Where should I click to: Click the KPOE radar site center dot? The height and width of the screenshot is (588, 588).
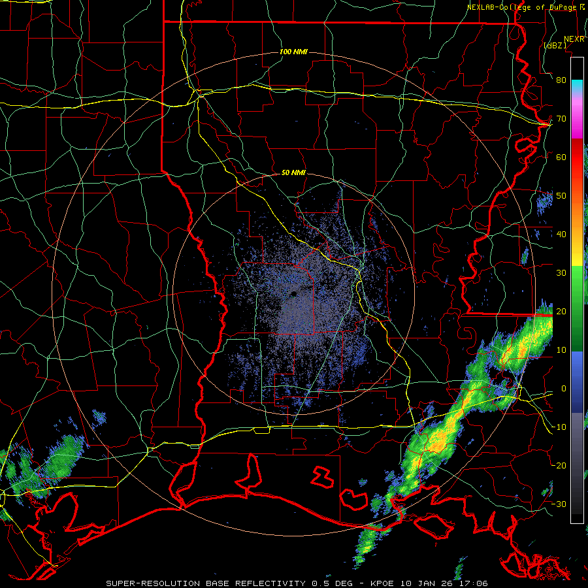(294, 293)
